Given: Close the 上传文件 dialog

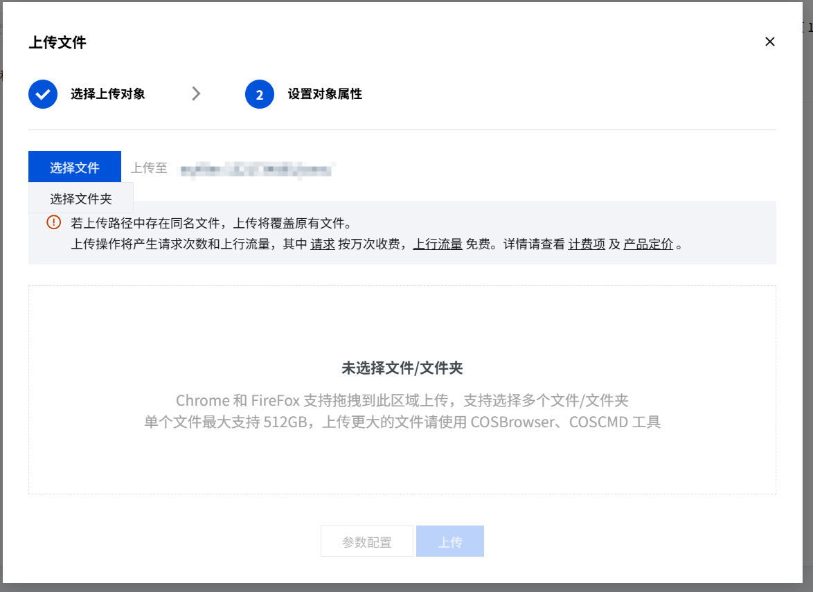Looking at the screenshot, I should 769,42.
